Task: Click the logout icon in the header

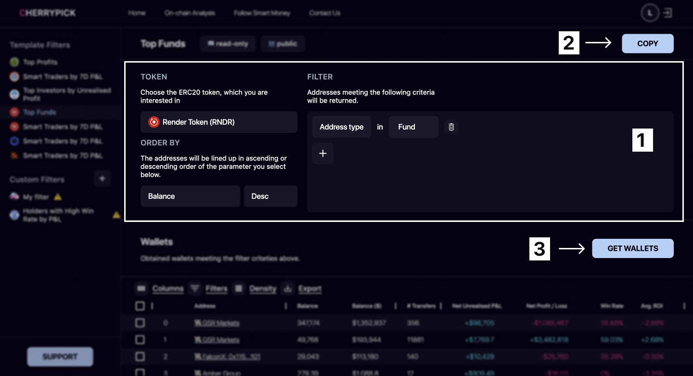Action: point(667,13)
